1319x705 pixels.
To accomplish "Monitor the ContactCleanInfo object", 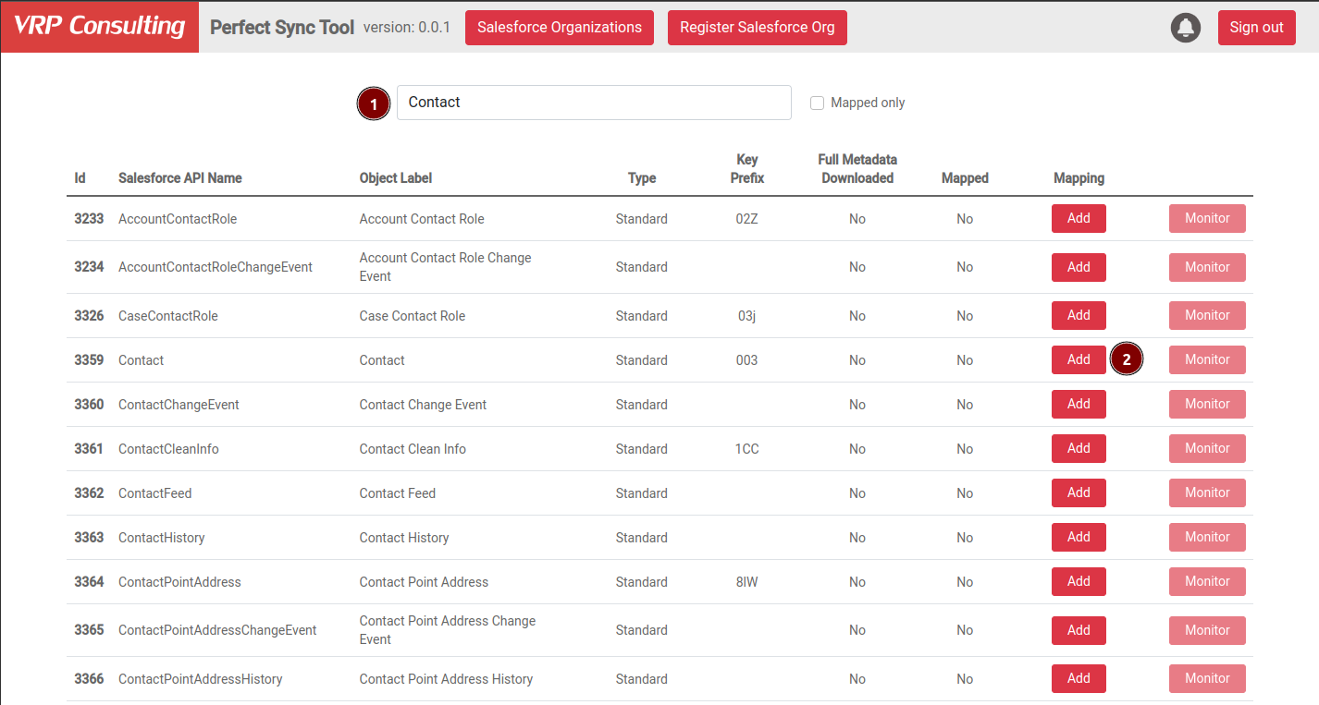I will [x=1207, y=448].
